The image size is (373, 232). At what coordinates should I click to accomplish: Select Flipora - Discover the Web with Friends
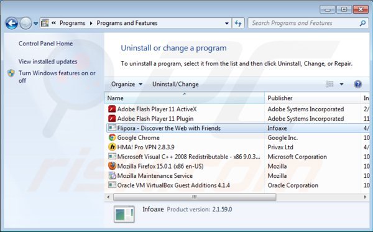(x=169, y=128)
